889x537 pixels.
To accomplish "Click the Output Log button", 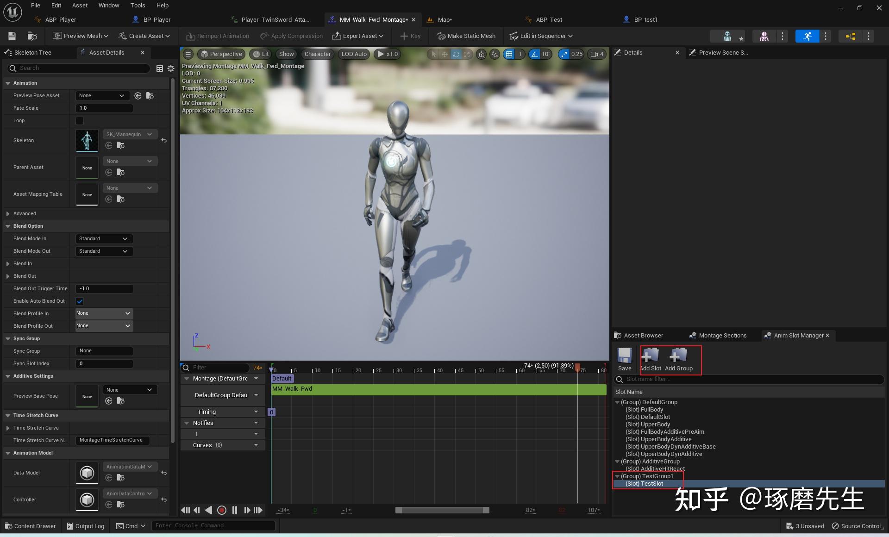I will click(85, 526).
